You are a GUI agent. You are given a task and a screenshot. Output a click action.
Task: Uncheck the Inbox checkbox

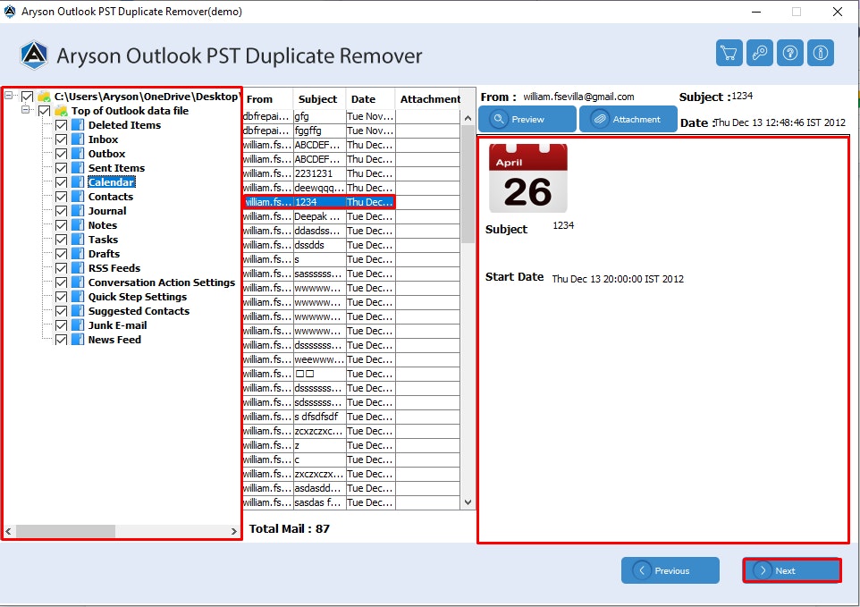point(61,139)
